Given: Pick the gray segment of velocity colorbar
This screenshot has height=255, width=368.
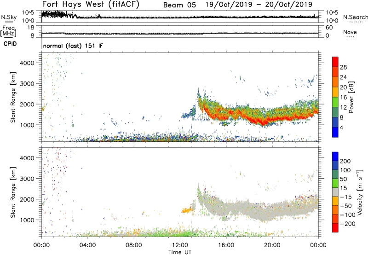Looking at the screenshot, I should point(335,192).
